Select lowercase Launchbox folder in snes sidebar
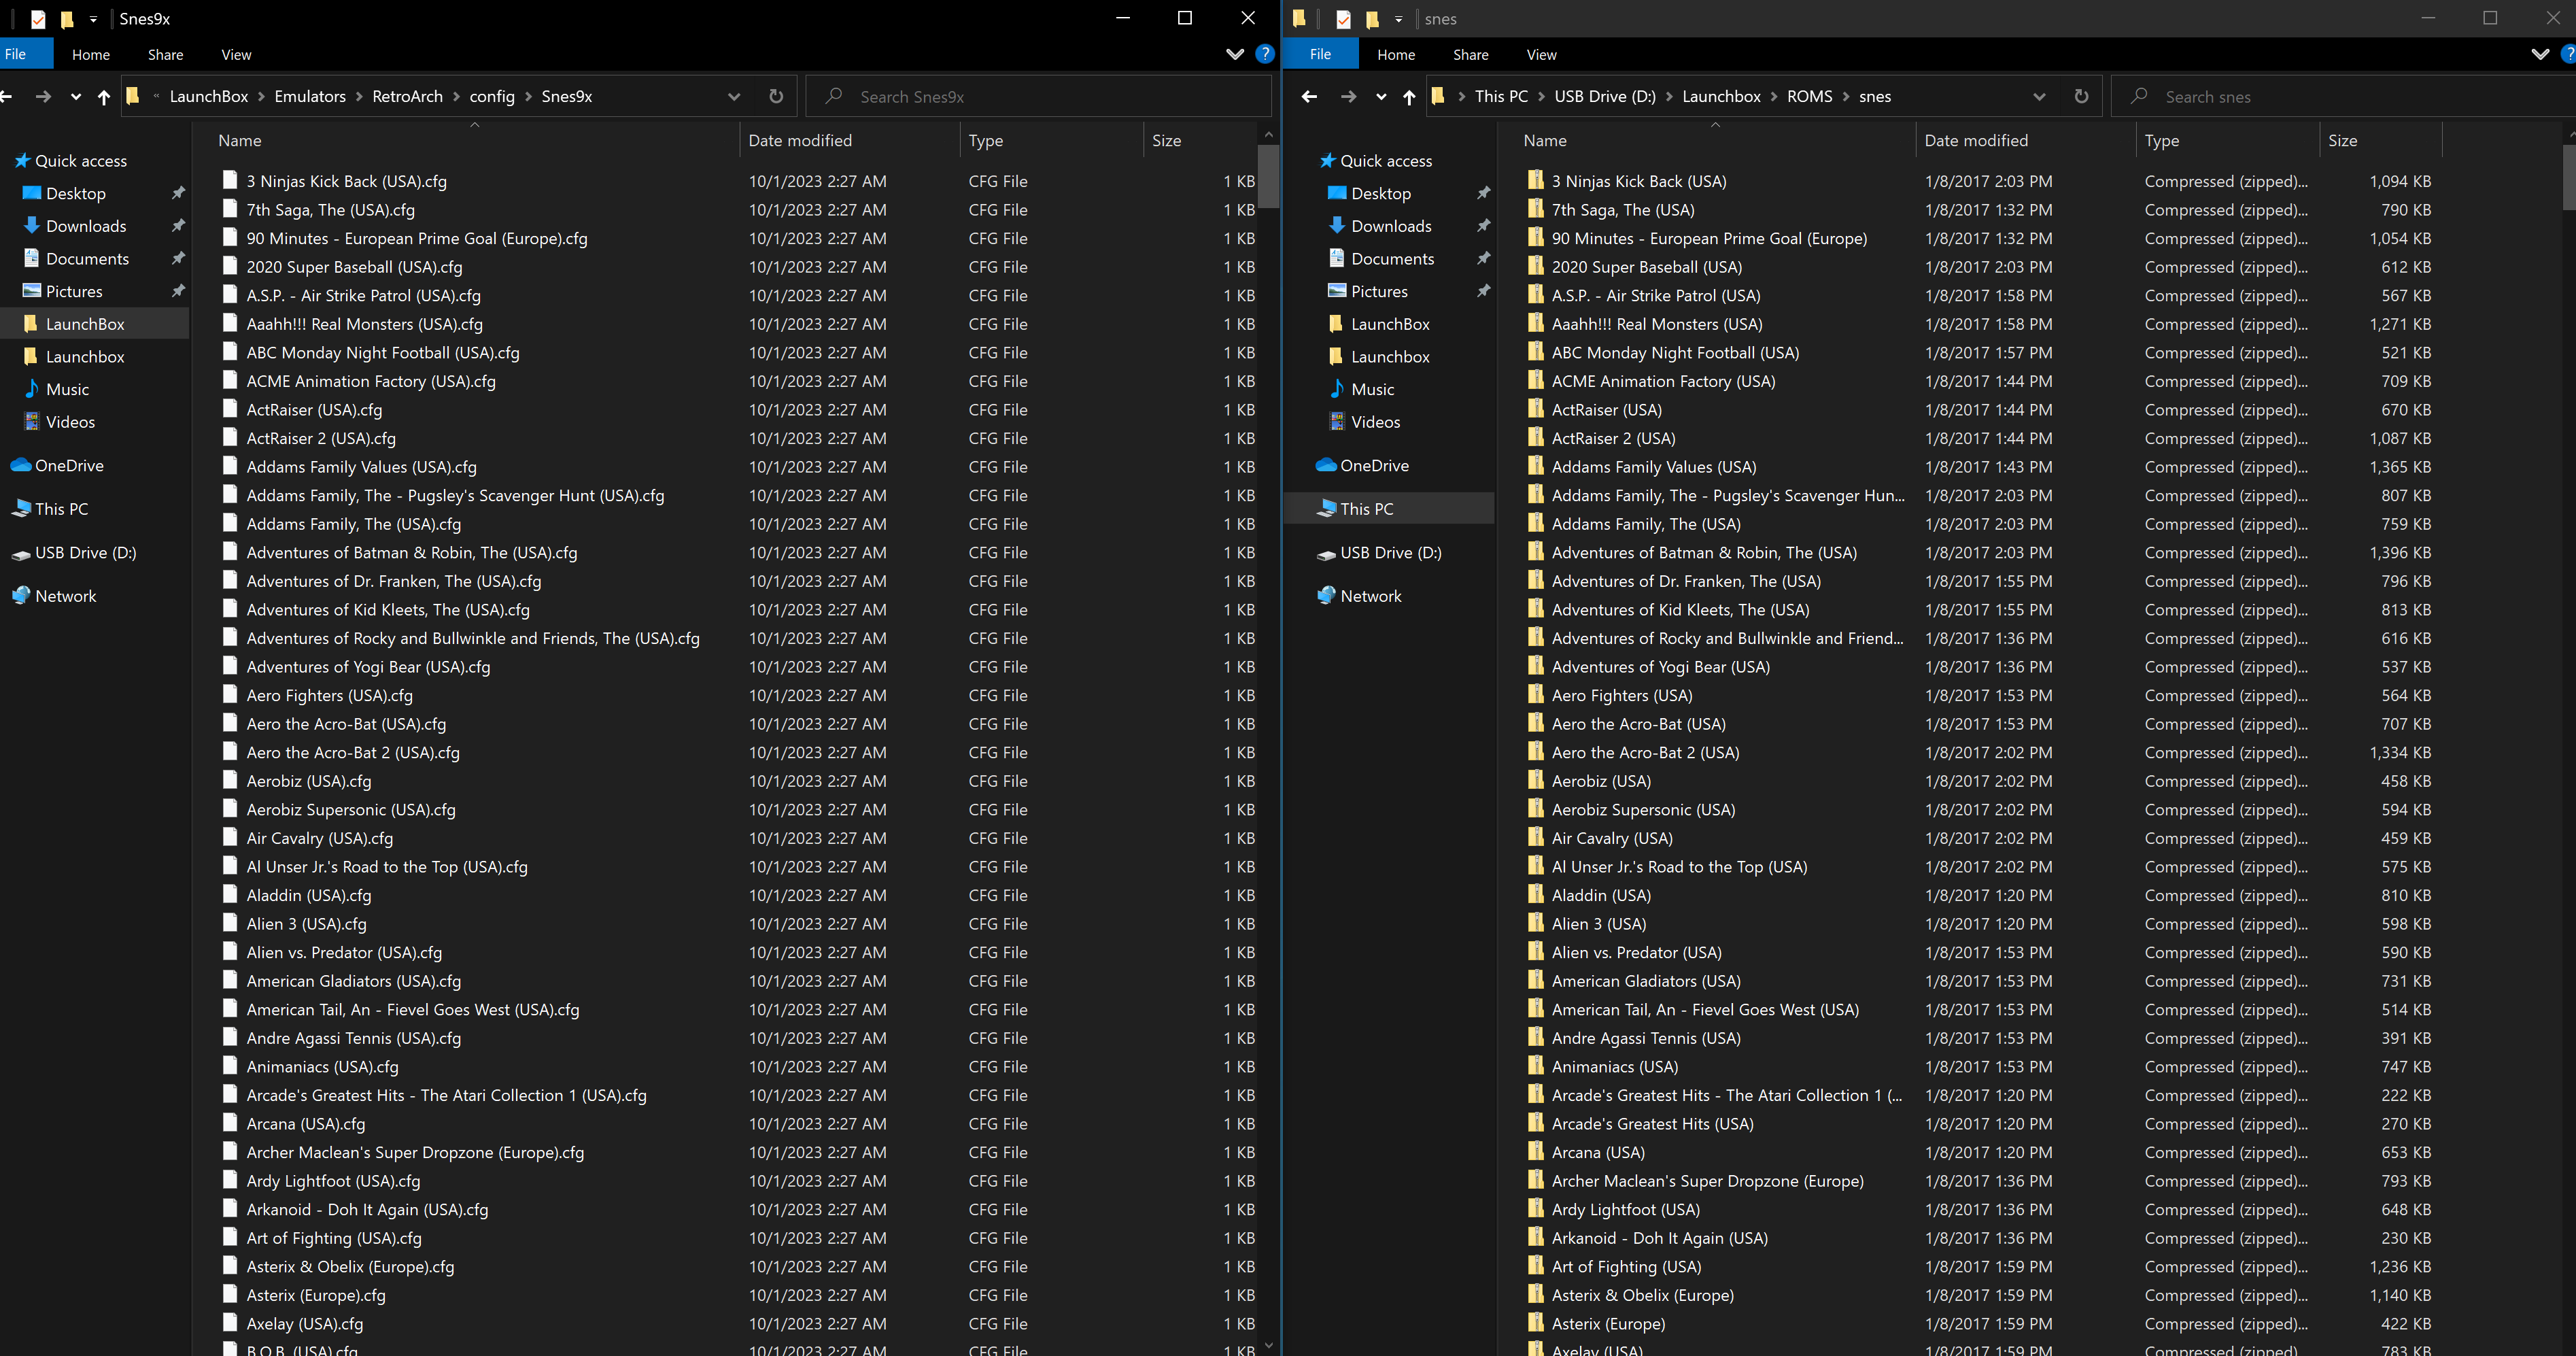 pos(1390,357)
